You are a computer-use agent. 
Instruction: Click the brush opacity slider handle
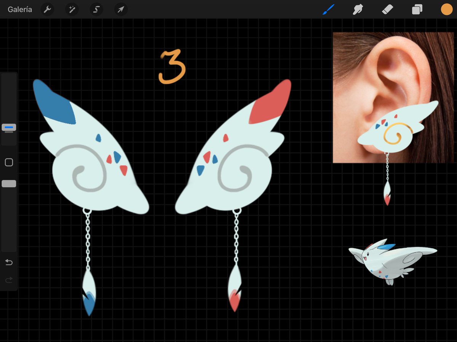tap(9, 184)
